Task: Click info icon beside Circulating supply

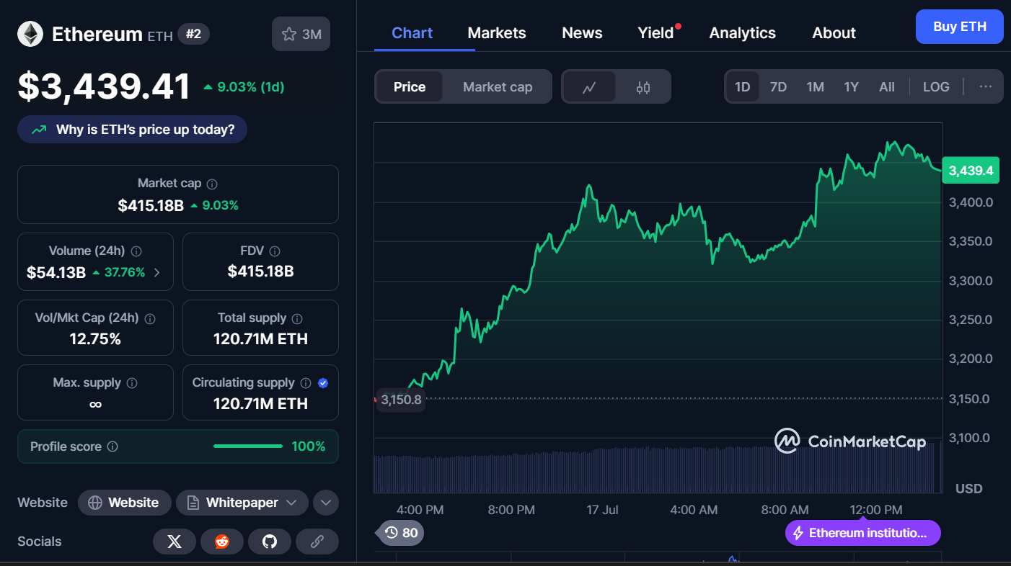Action: pos(306,383)
